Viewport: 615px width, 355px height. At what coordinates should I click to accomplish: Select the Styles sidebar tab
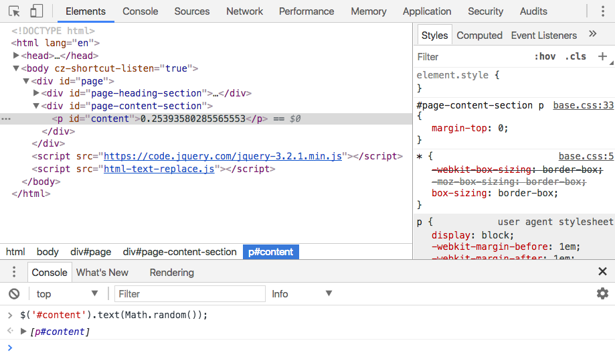[434, 35]
